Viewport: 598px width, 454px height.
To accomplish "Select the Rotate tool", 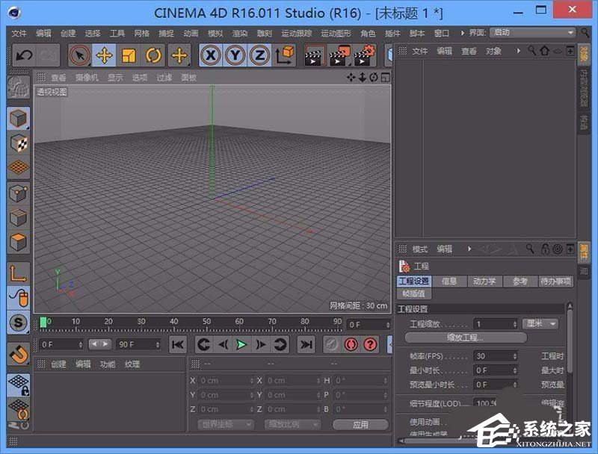I will pyautogui.click(x=153, y=55).
